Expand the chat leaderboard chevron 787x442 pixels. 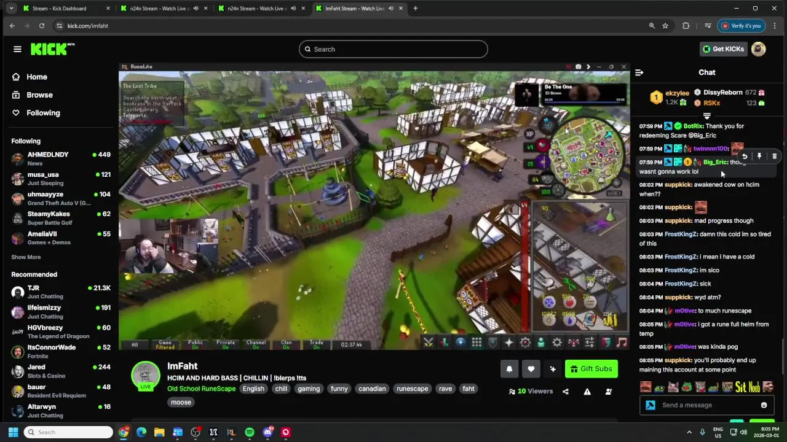pyautogui.click(x=706, y=116)
